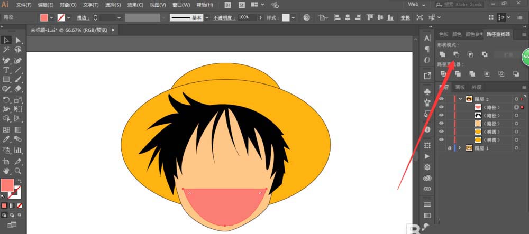Image resolution: width=529 pixels, height=234 pixels.
Task: Open the fill color dropdown arrow
Action: (x=52, y=17)
